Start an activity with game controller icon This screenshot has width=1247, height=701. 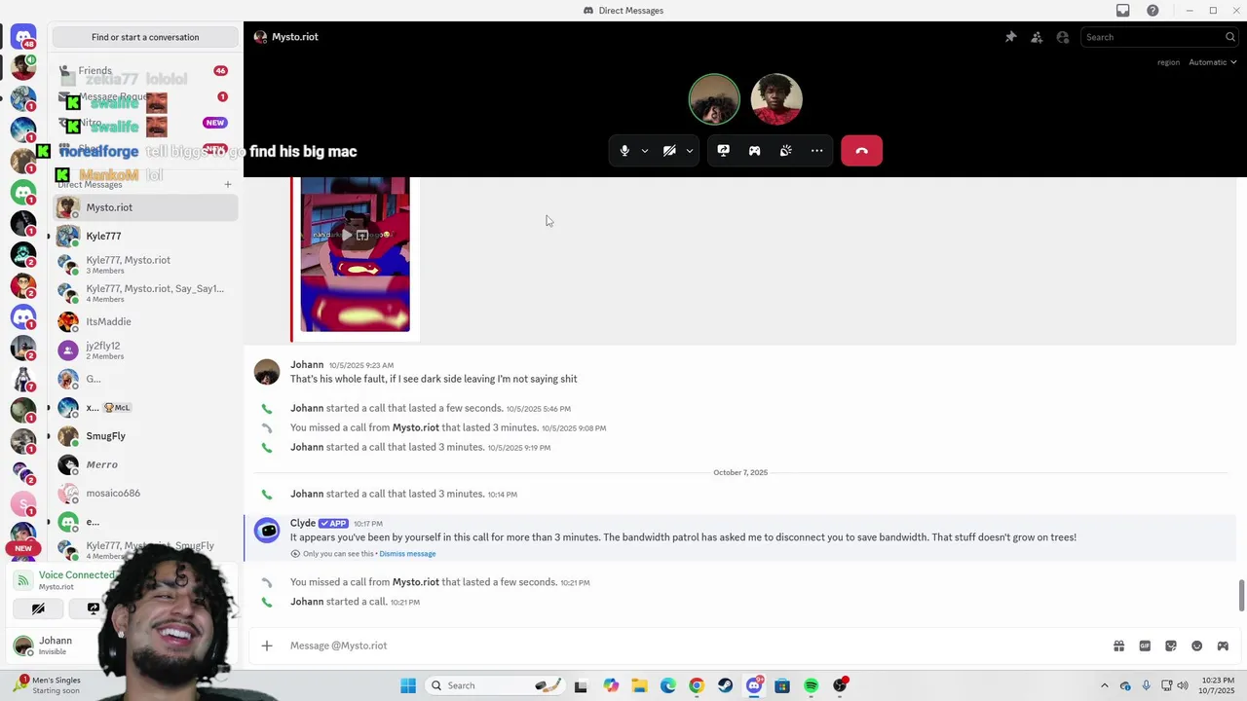(754, 151)
